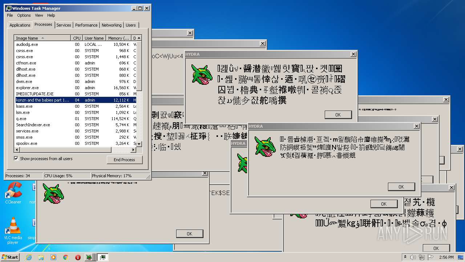Open the VLC media player desktop shortcut
Viewport: 465px width, 262px height.
click(13, 231)
